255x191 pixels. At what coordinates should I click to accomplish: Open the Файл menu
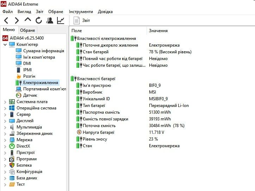pyautogui.click(x=7, y=12)
